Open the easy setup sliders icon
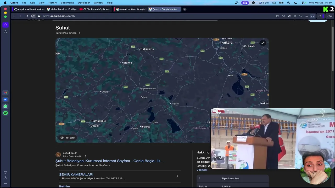 [x=306, y=16]
